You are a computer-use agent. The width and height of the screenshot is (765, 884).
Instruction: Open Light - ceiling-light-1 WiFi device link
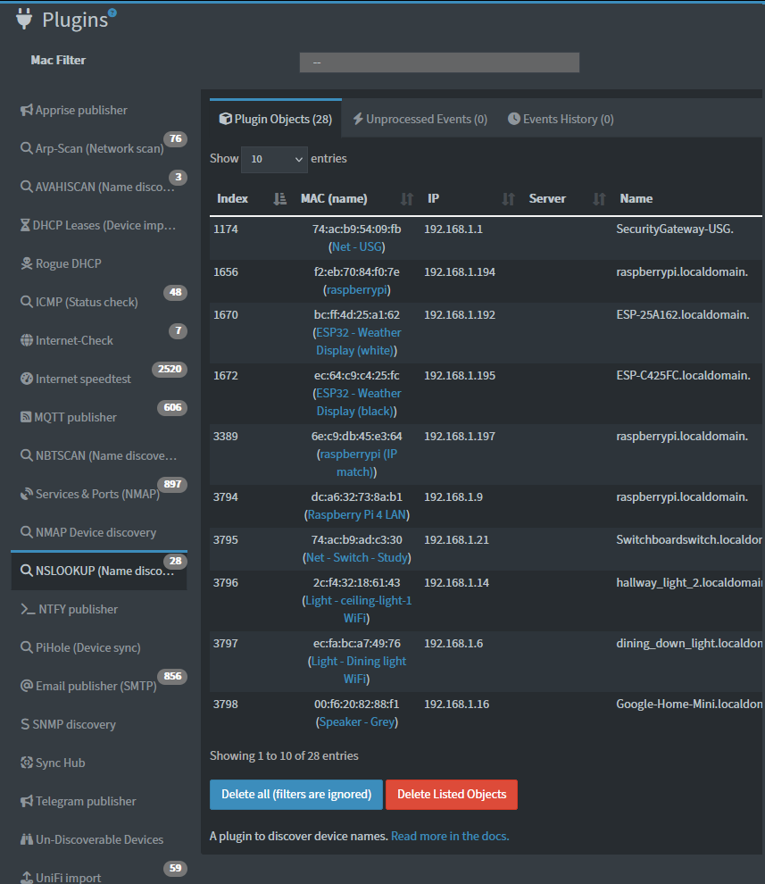tap(358, 609)
